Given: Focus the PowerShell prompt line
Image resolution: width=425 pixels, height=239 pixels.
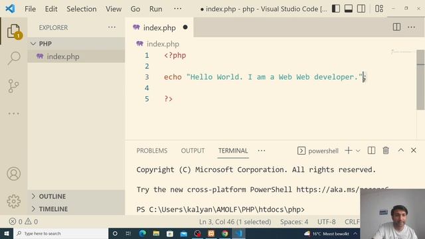Looking at the screenshot, I should click(x=220, y=210).
